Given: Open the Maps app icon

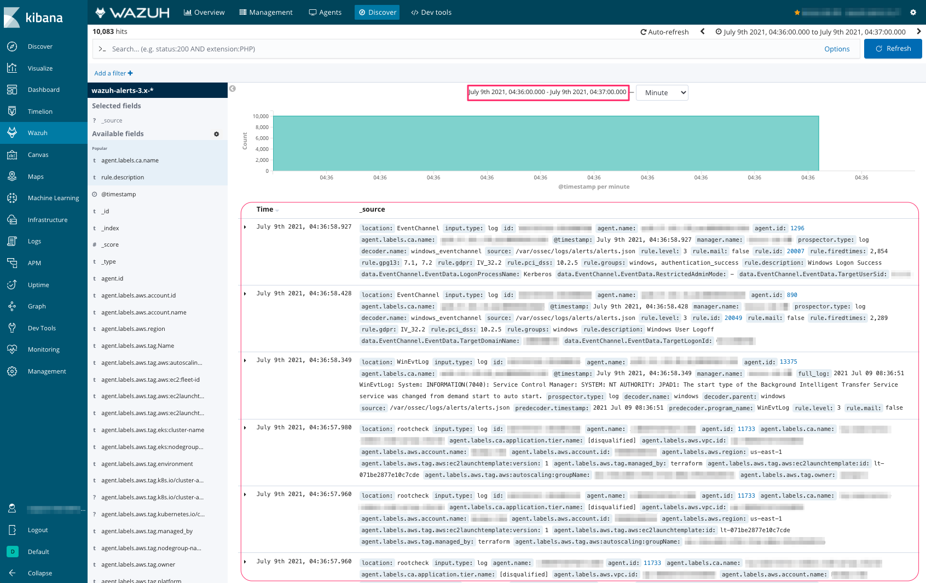Looking at the screenshot, I should pyautogui.click(x=12, y=177).
